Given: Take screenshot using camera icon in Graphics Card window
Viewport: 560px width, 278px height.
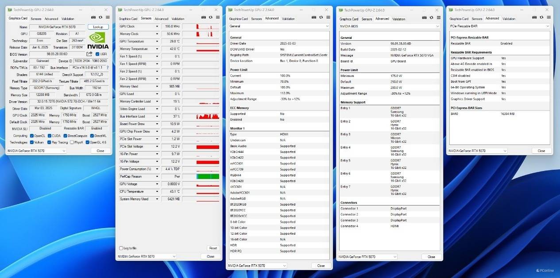Looking at the screenshot, I should pos(93,17).
